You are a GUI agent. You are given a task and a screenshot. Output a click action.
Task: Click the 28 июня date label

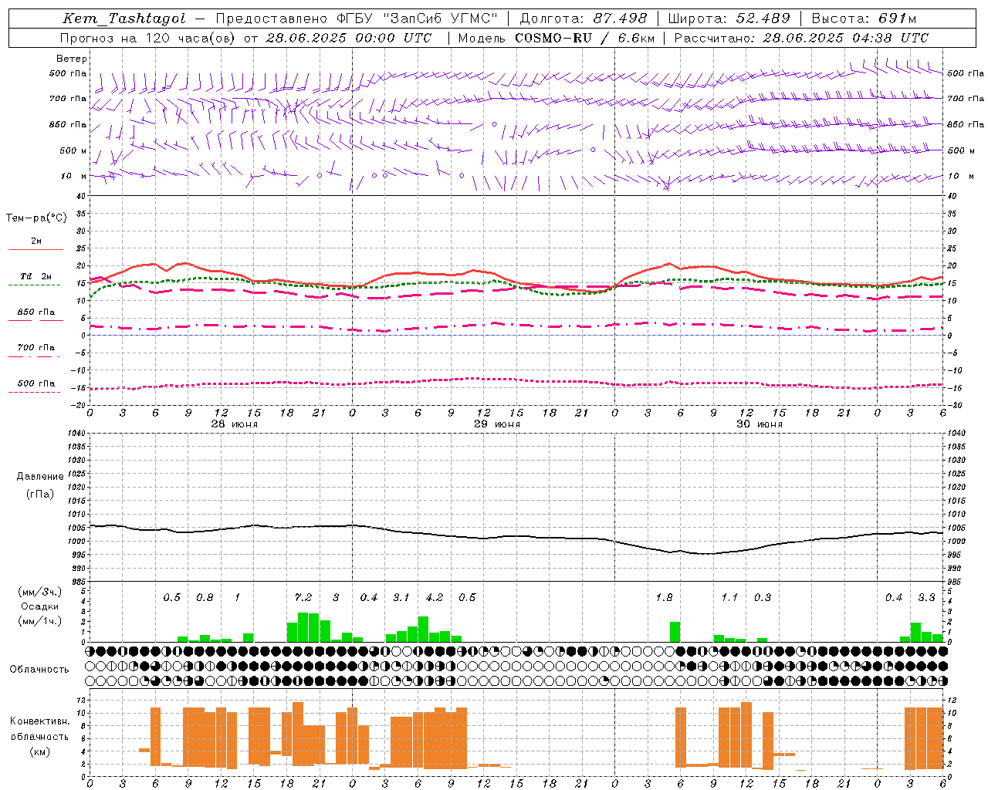pyautogui.click(x=235, y=424)
